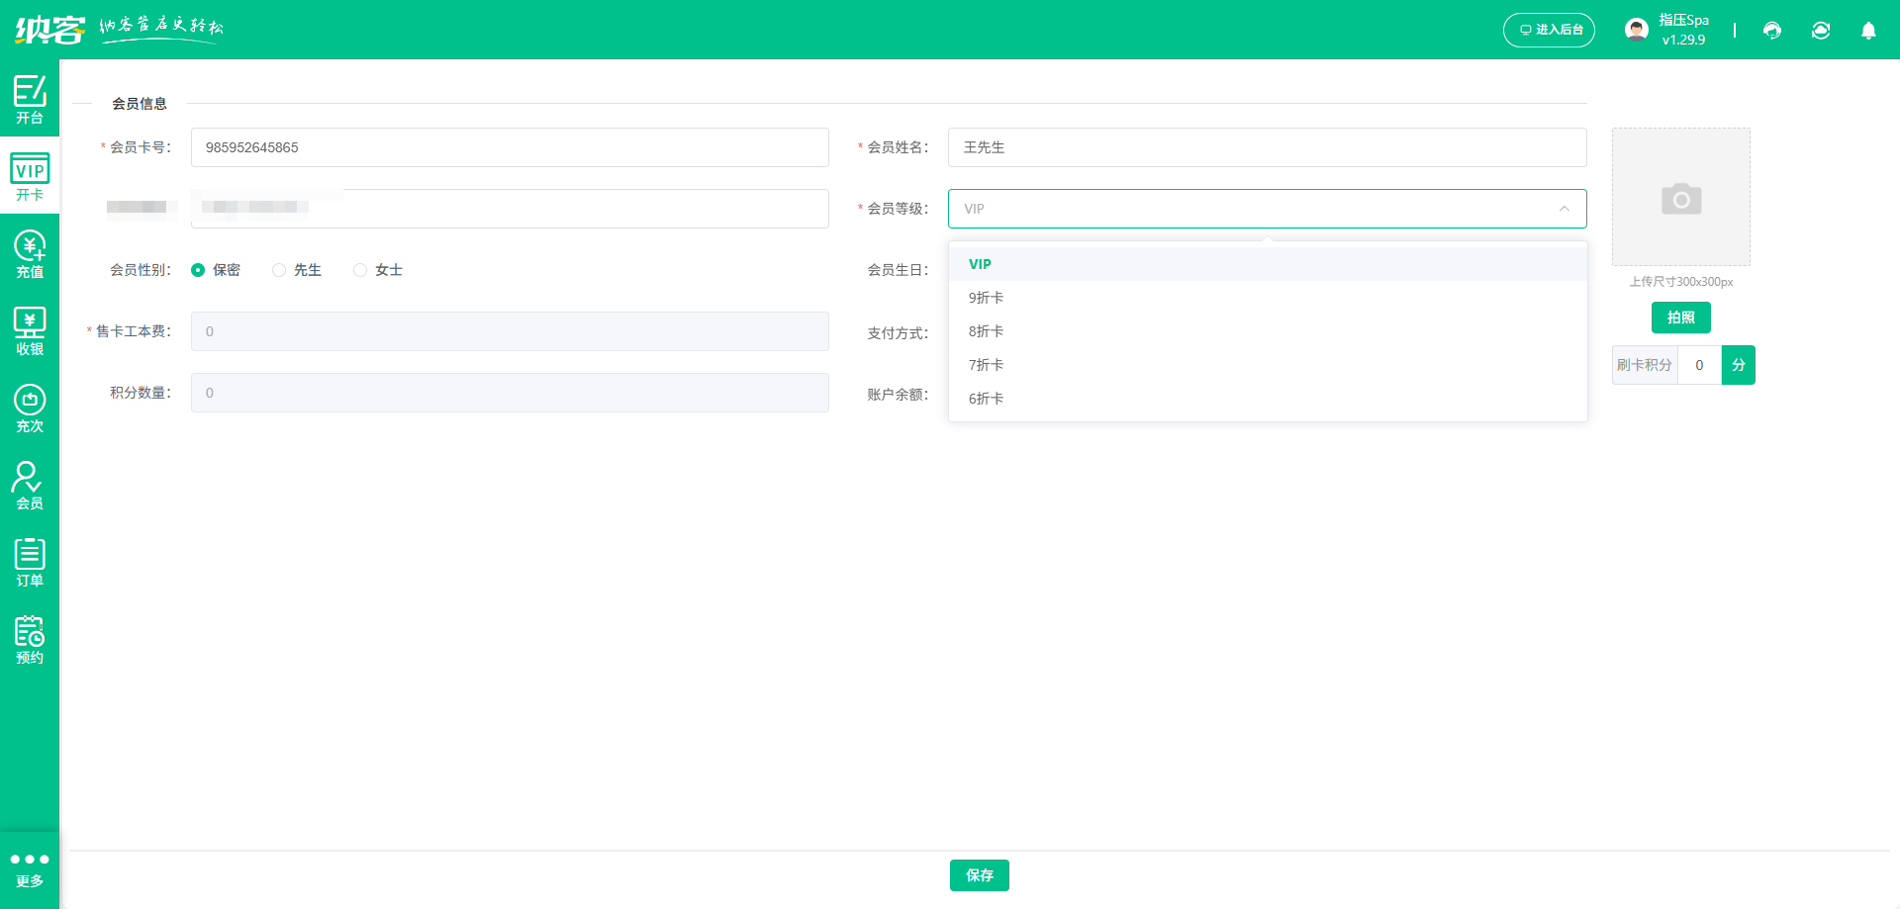
Task: Open the 开台 sidebar icon
Action: point(30,99)
